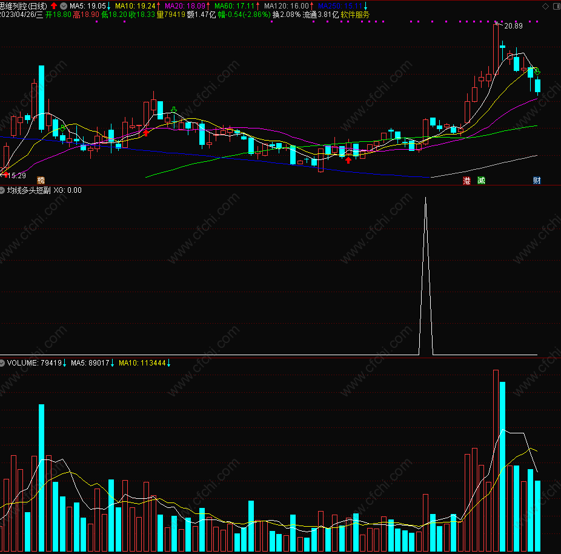
Task: Click the red up arrow beside the stock title
Action: (54, 5)
